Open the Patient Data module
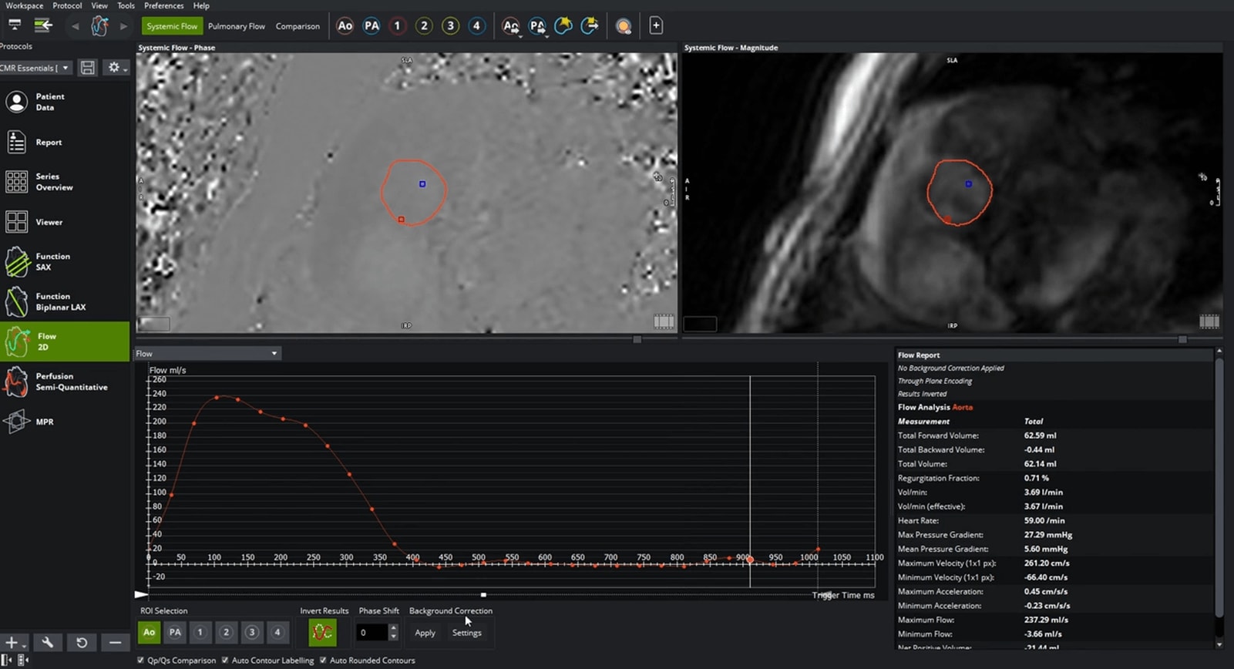The height and width of the screenshot is (669, 1234). [65, 102]
